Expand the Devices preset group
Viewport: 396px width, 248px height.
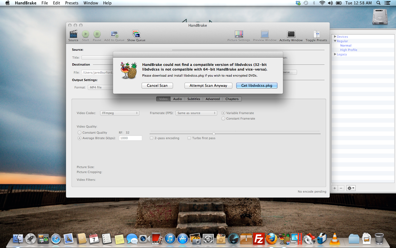pyautogui.click(x=335, y=36)
